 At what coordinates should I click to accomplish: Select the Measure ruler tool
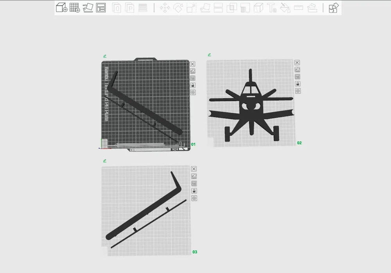299,8
